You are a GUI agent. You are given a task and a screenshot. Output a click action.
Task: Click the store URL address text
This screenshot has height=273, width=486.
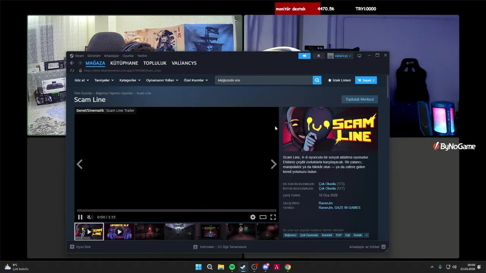122,71
